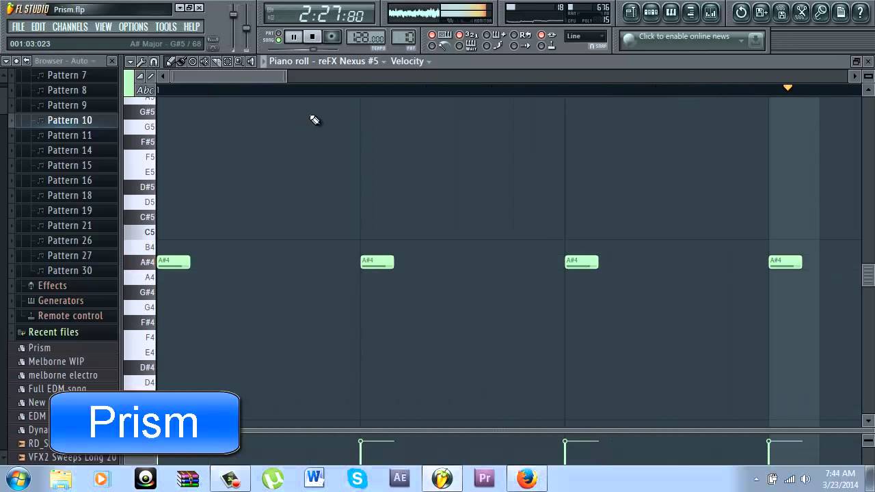The height and width of the screenshot is (492, 875).
Task: Select the Delete tool in piano roll
Action: 193,61
